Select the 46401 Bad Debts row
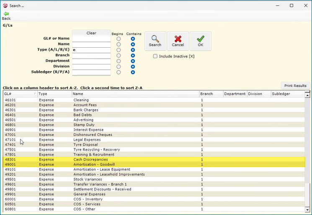Viewport: 312px width, 215px height. pos(154,115)
